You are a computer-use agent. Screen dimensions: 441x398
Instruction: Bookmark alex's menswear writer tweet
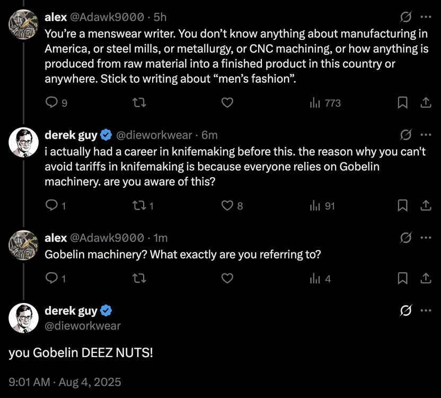click(x=403, y=102)
